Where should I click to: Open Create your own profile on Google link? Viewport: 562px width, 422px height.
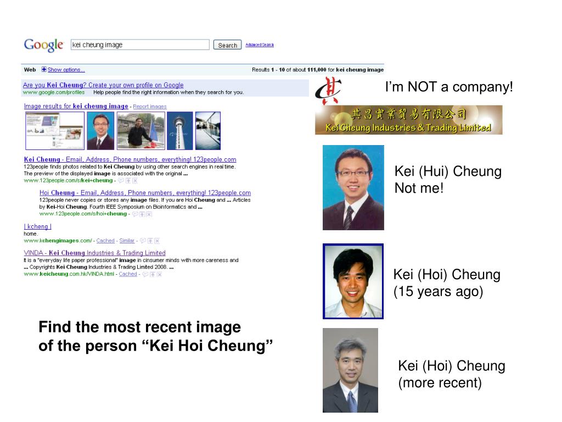click(103, 85)
